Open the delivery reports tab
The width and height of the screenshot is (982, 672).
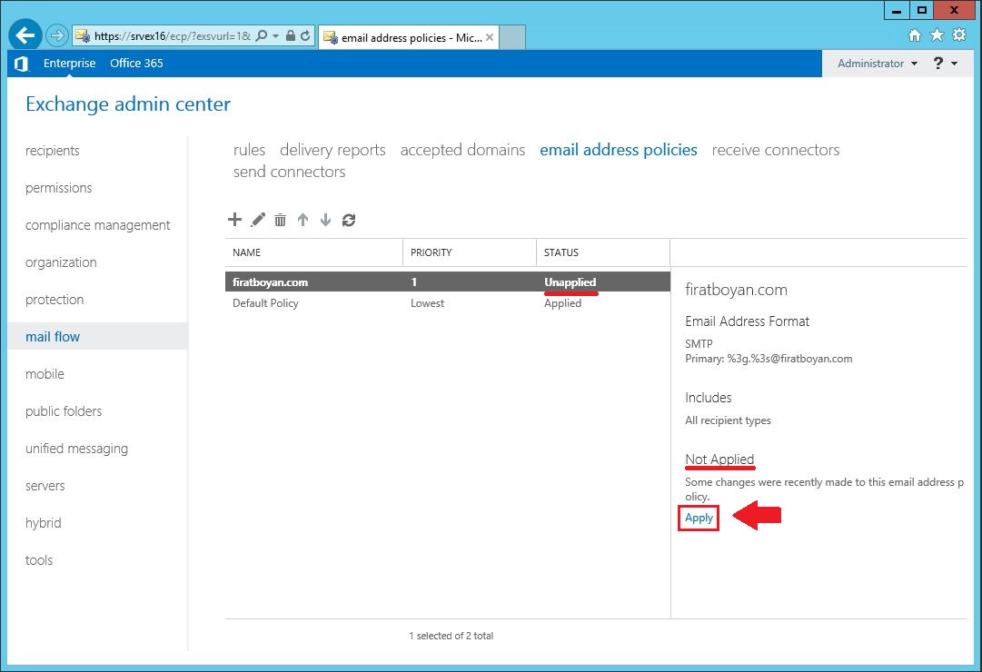pos(332,151)
